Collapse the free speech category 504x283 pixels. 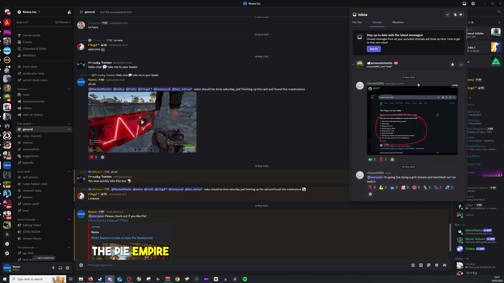tap(25, 124)
